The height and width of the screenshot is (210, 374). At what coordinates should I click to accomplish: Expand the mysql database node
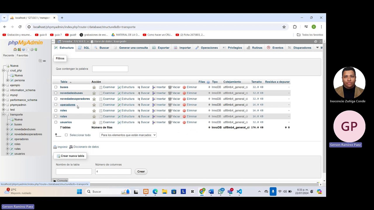click(4, 95)
